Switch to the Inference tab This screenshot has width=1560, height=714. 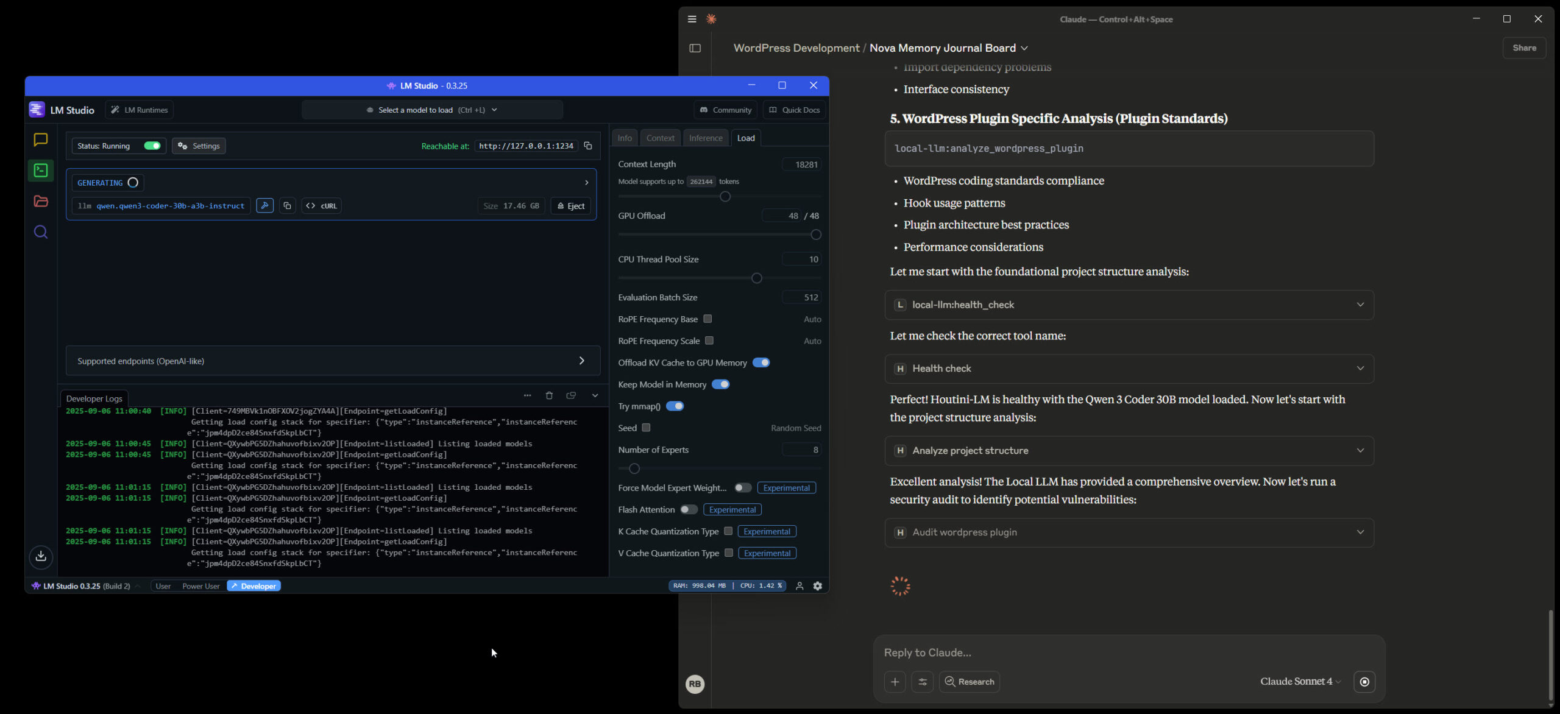[x=705, y=138]
